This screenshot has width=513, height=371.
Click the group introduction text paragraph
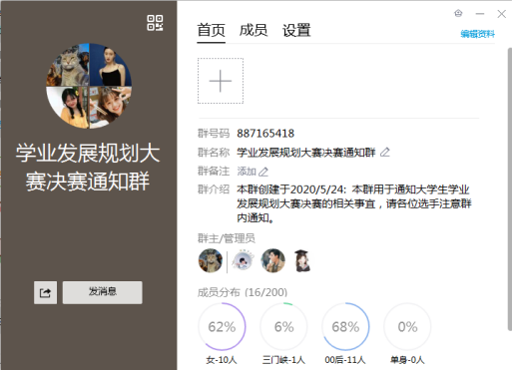[354, 203]
